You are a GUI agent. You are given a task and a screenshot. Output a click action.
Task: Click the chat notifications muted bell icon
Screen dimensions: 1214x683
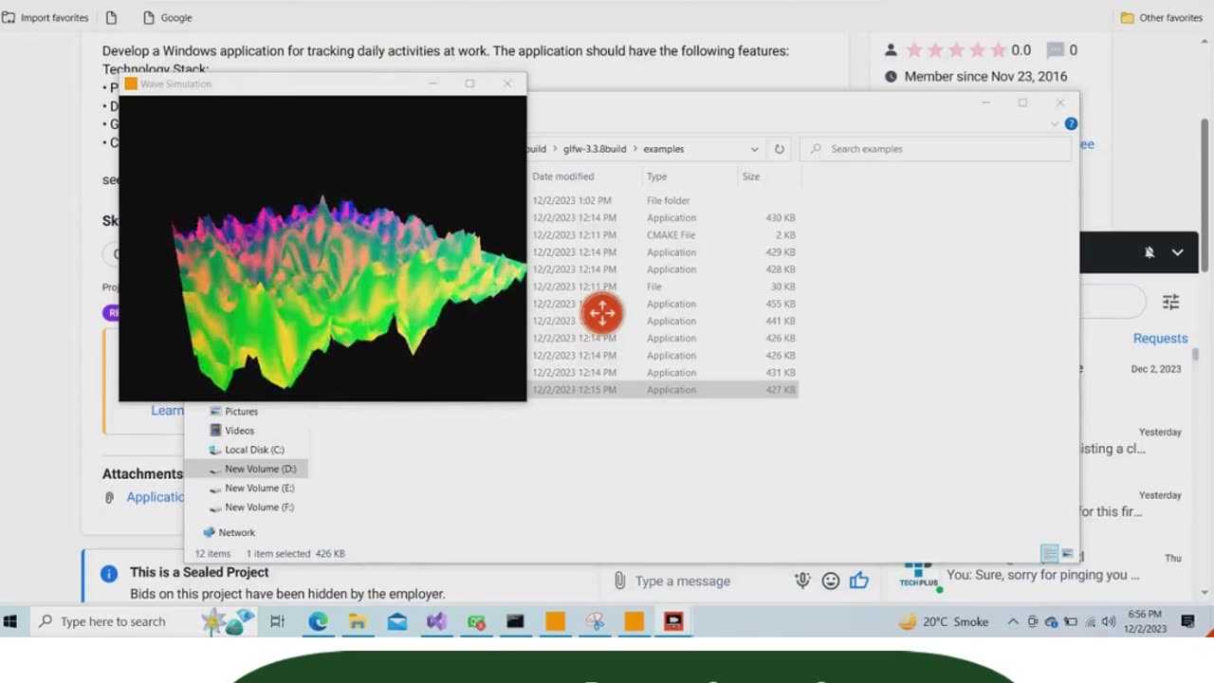[x=1149, y=252]
